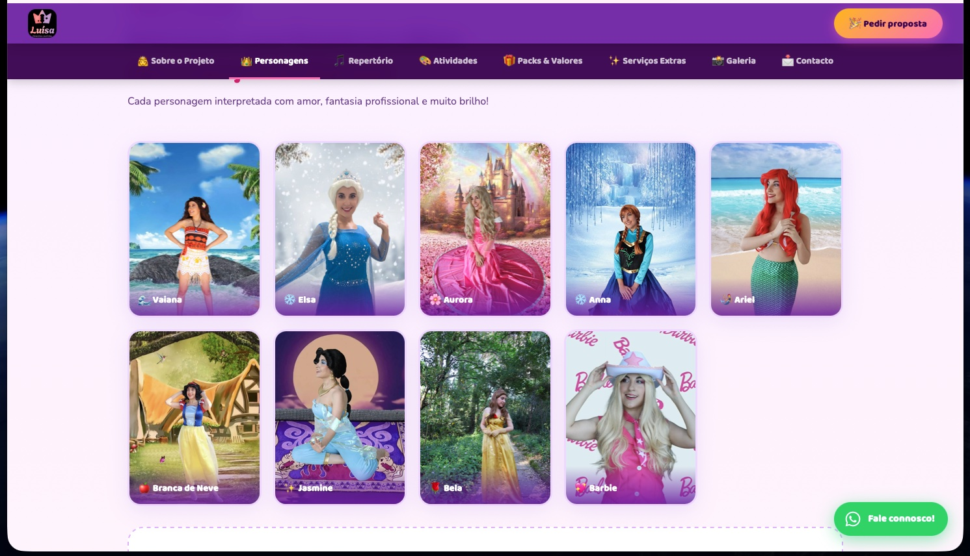The image size is (970, 556).
Task: Open the Ariel character card
Action: point(776,229)
